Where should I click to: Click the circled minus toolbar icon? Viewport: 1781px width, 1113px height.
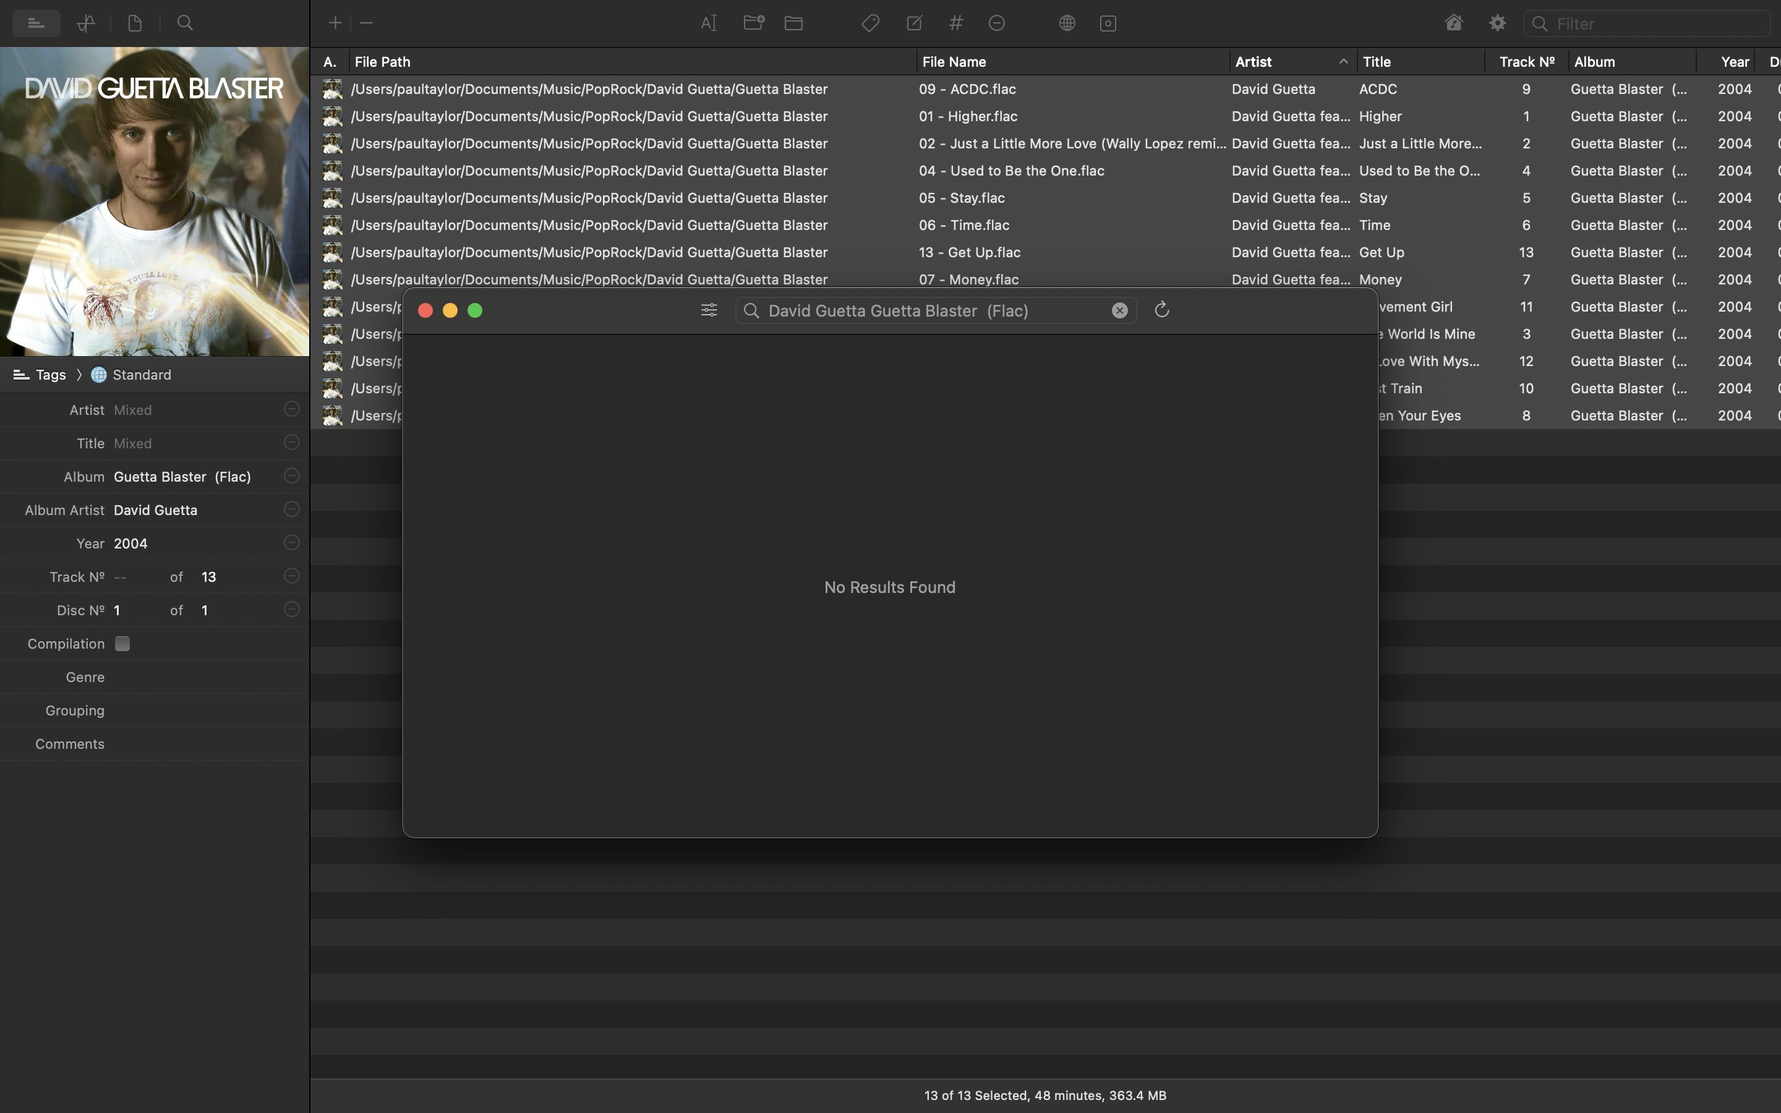click(x=996, y=23)
